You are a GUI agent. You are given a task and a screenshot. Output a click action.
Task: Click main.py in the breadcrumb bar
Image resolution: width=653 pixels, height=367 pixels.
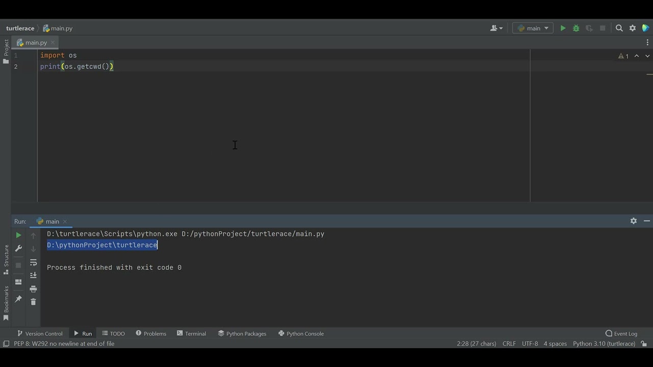coord(58,29)
